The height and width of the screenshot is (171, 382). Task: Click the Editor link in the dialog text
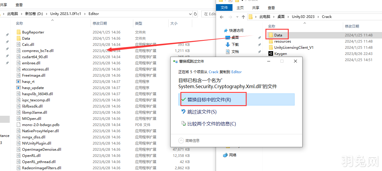pyautogui.click(x=237, y=72)
